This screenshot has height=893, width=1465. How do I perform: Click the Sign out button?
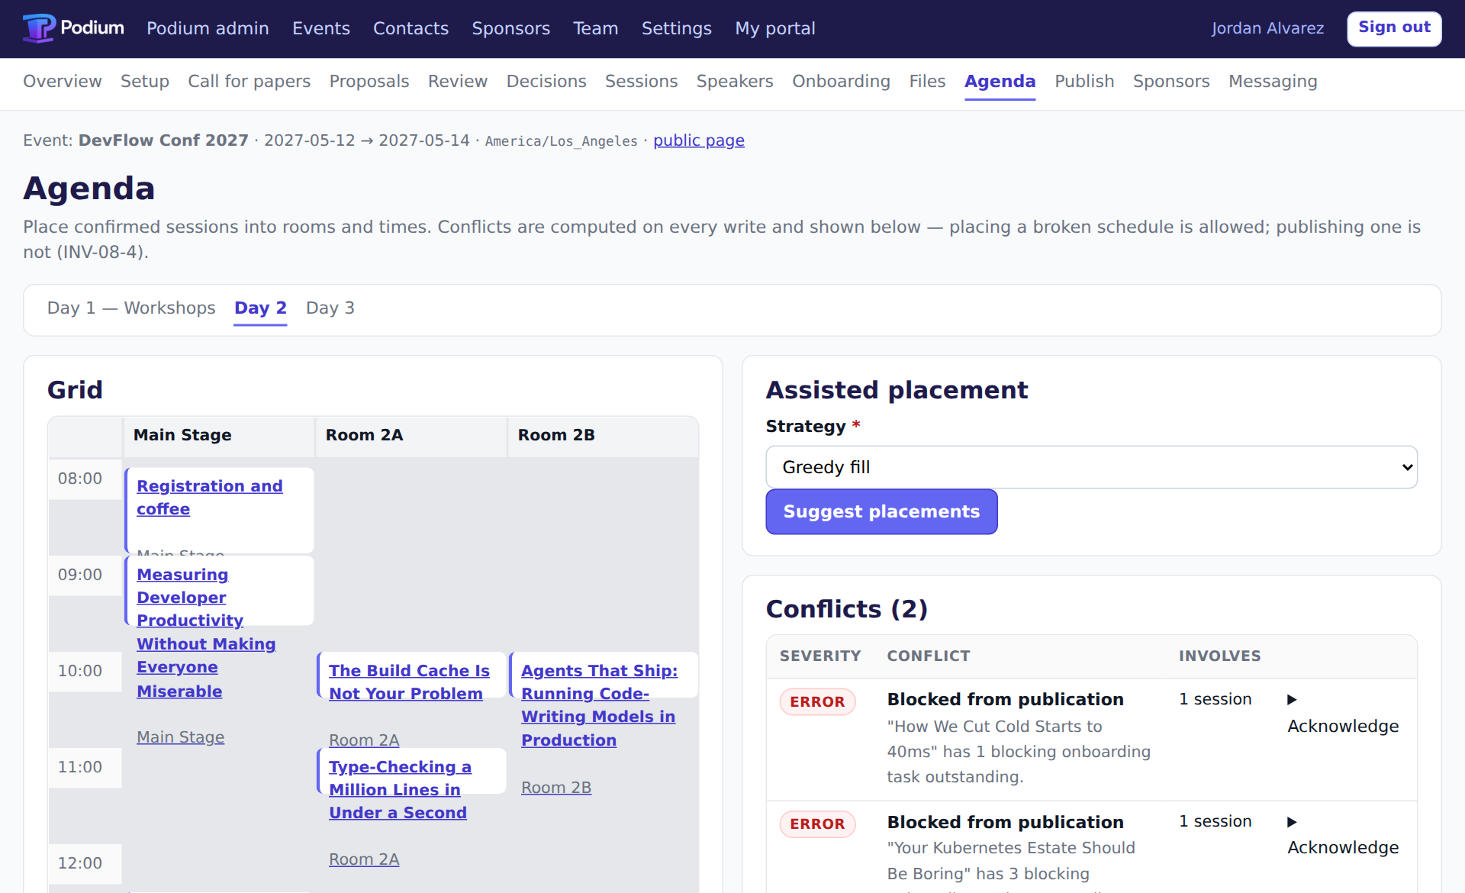click(x=1394, y=28)
